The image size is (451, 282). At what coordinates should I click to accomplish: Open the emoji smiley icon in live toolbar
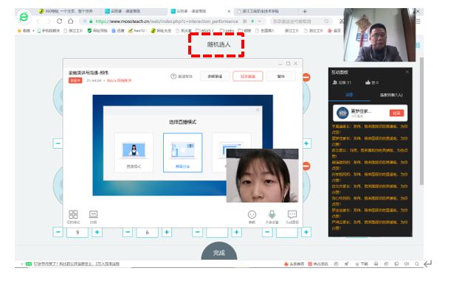click(x=252, y=215)
